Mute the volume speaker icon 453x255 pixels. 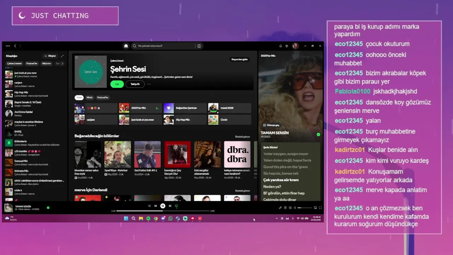(x=294, y=208)
